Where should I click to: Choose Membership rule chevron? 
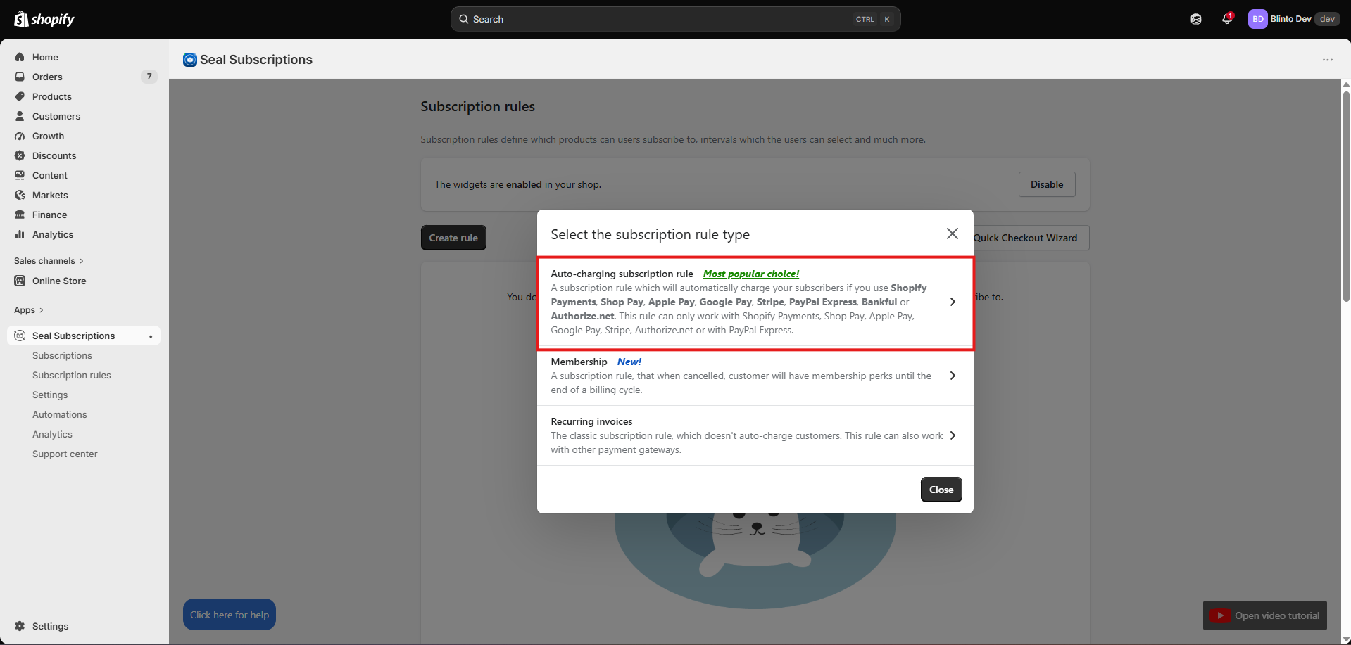pyautogui.click(x=953, y=376)
